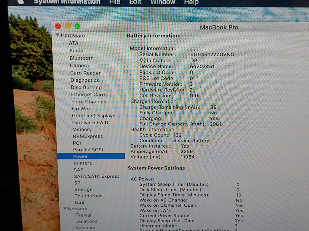Open the Window menu

[x=163, y=2]
